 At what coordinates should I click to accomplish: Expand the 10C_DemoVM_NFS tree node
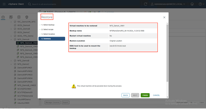(x=11, y=22)
